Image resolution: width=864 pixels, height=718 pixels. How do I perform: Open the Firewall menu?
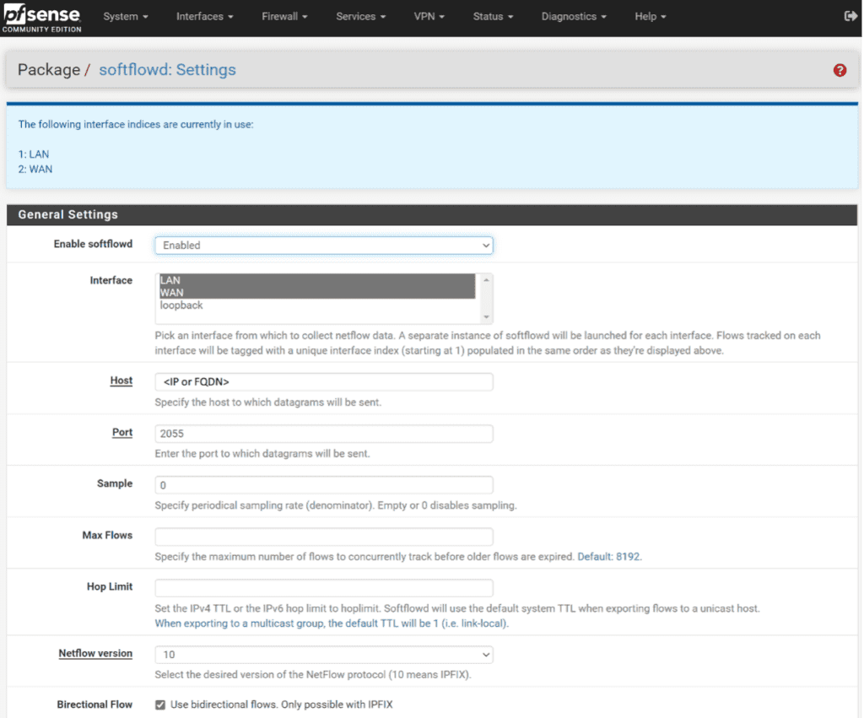284,17
